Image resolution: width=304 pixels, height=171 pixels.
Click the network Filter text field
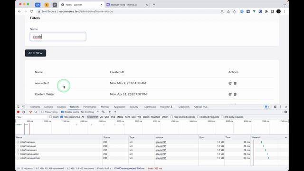pos(31,117)
